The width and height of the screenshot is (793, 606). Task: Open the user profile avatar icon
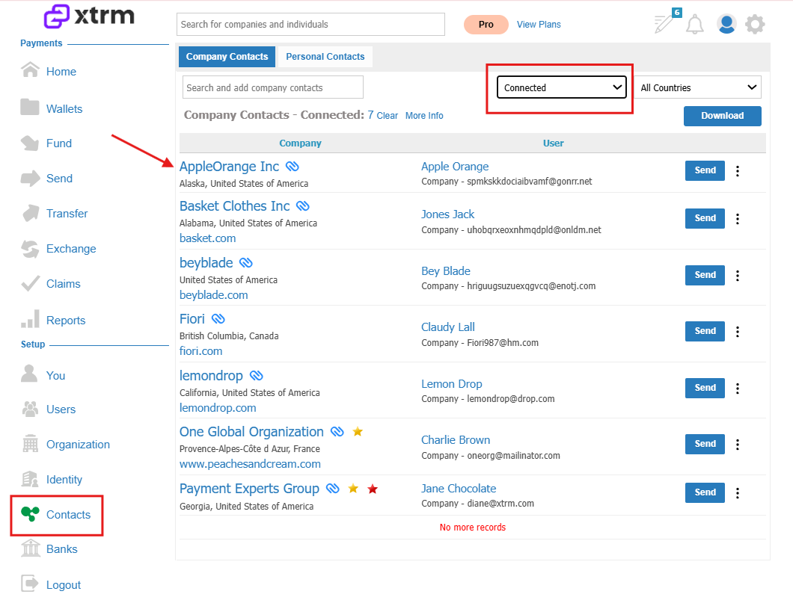[x=726, y=24]
